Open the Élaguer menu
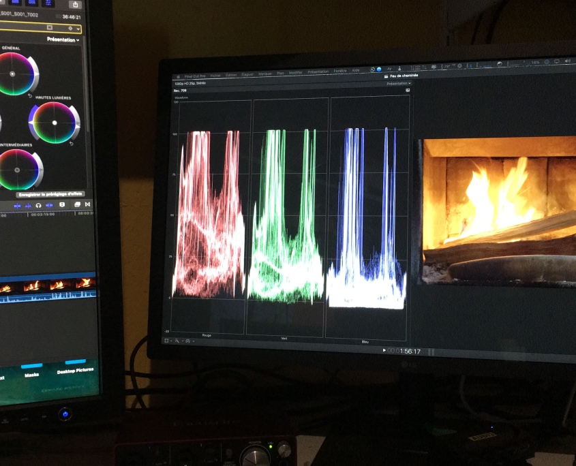Screen dimensions: 576x466 247,74
